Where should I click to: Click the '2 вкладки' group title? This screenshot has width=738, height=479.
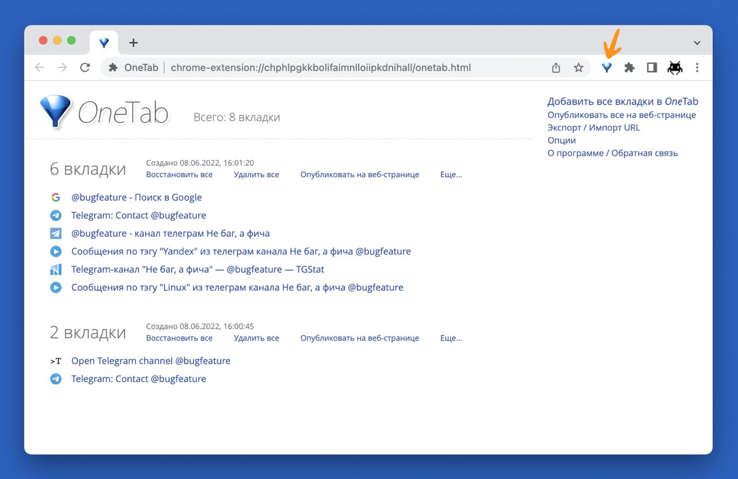coord(88,333)
